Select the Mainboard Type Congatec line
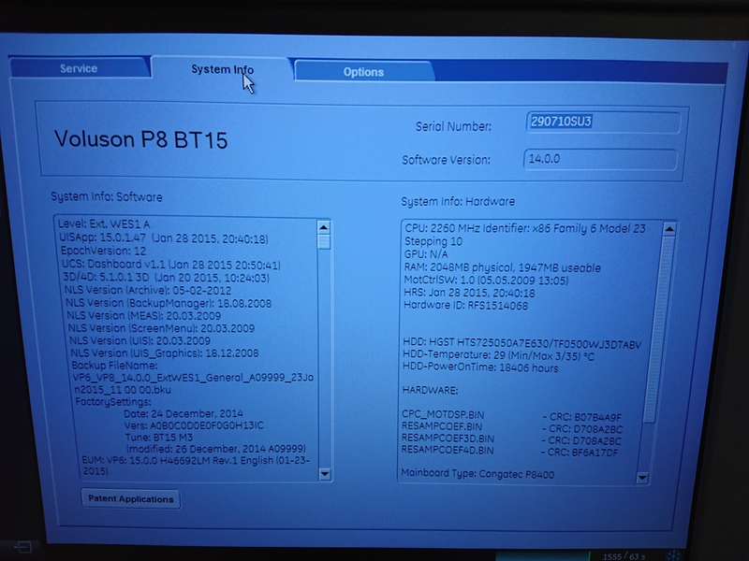Image resolution: width=749 pixels, height=561 pixels. click(x=477, y=474)
